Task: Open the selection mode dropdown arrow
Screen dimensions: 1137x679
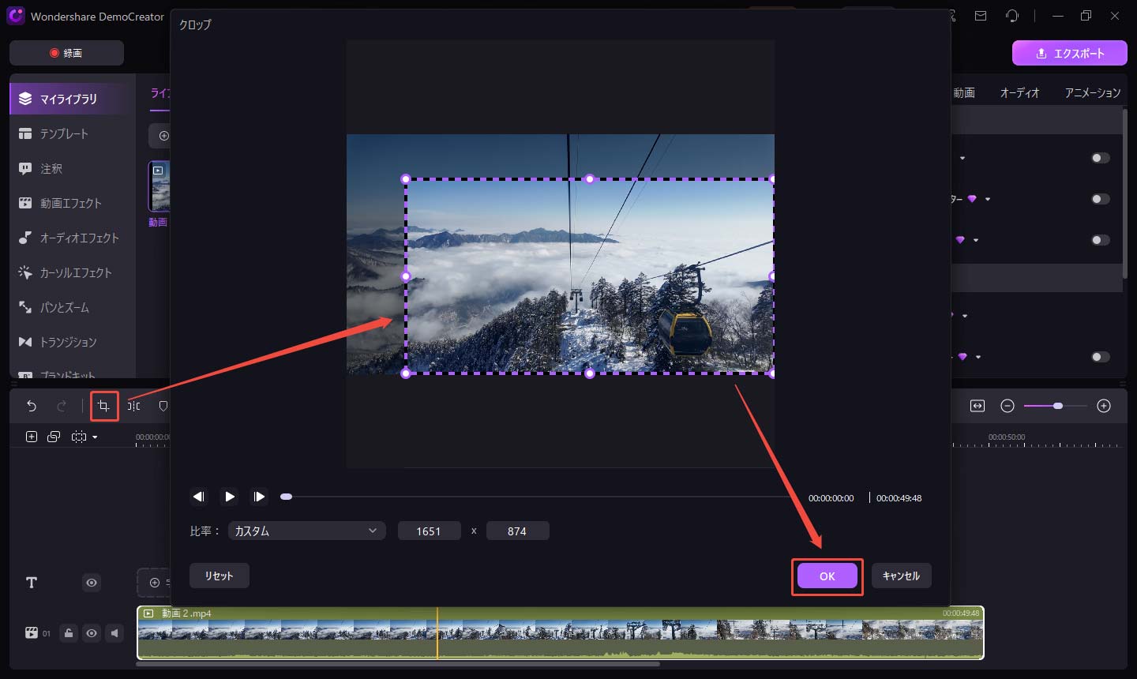Action: click(x=93, y=436)
